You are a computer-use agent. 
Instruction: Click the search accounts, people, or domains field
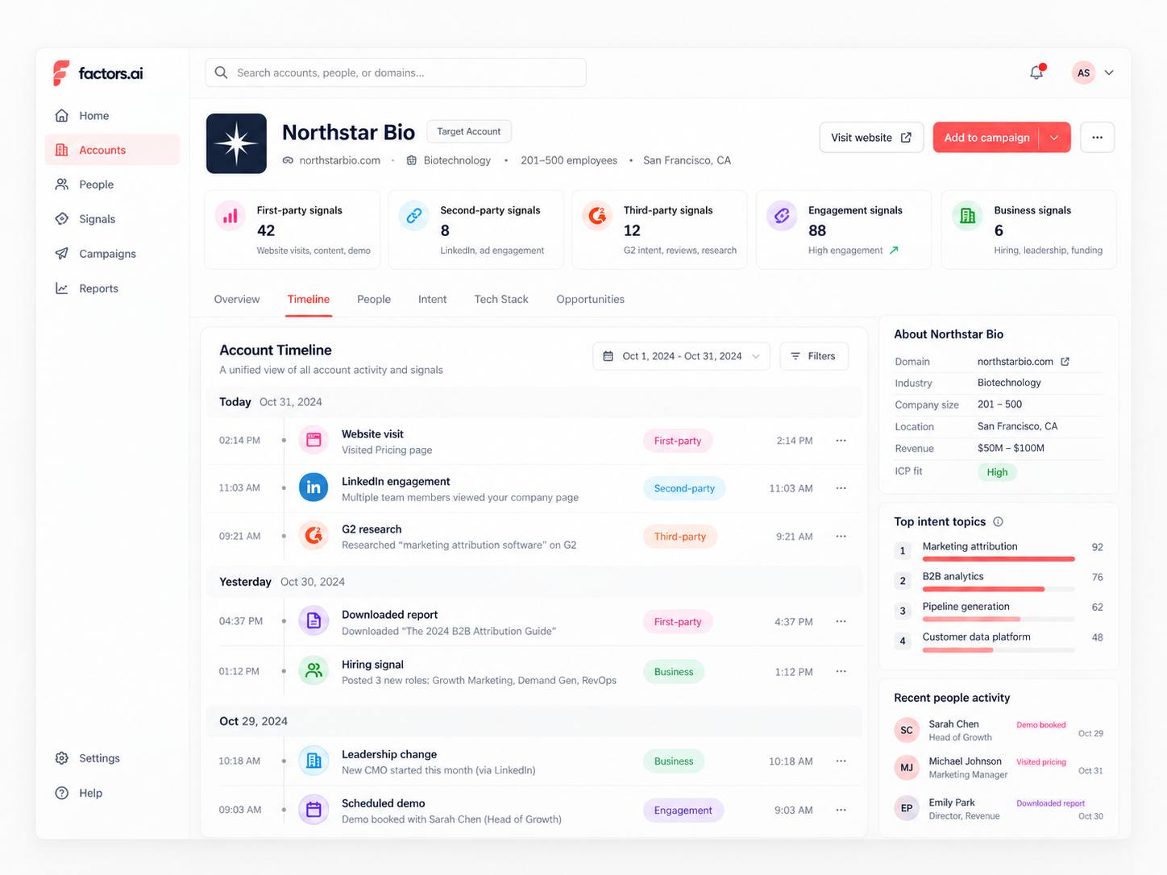click(396, 73)
